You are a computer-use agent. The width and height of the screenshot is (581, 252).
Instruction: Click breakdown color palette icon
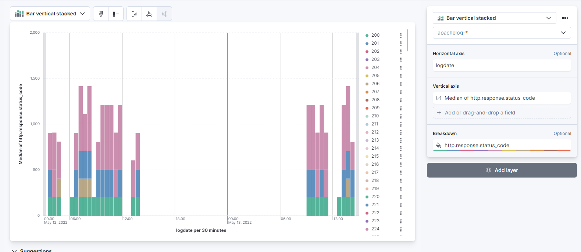pos(438,145)
